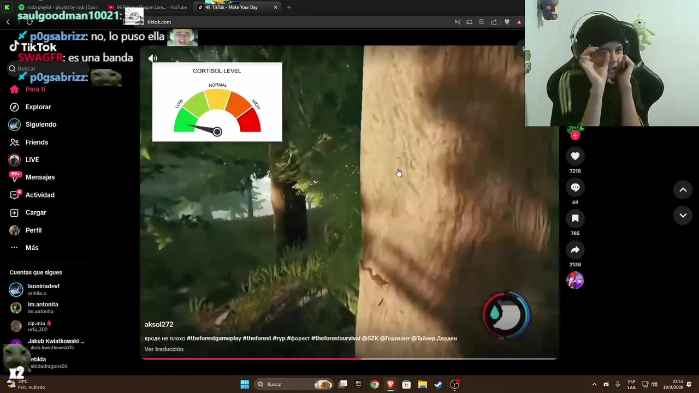699x393 pixels.
Task: Open the Brave Rewards triangle icon
Action: coord(519,22)
